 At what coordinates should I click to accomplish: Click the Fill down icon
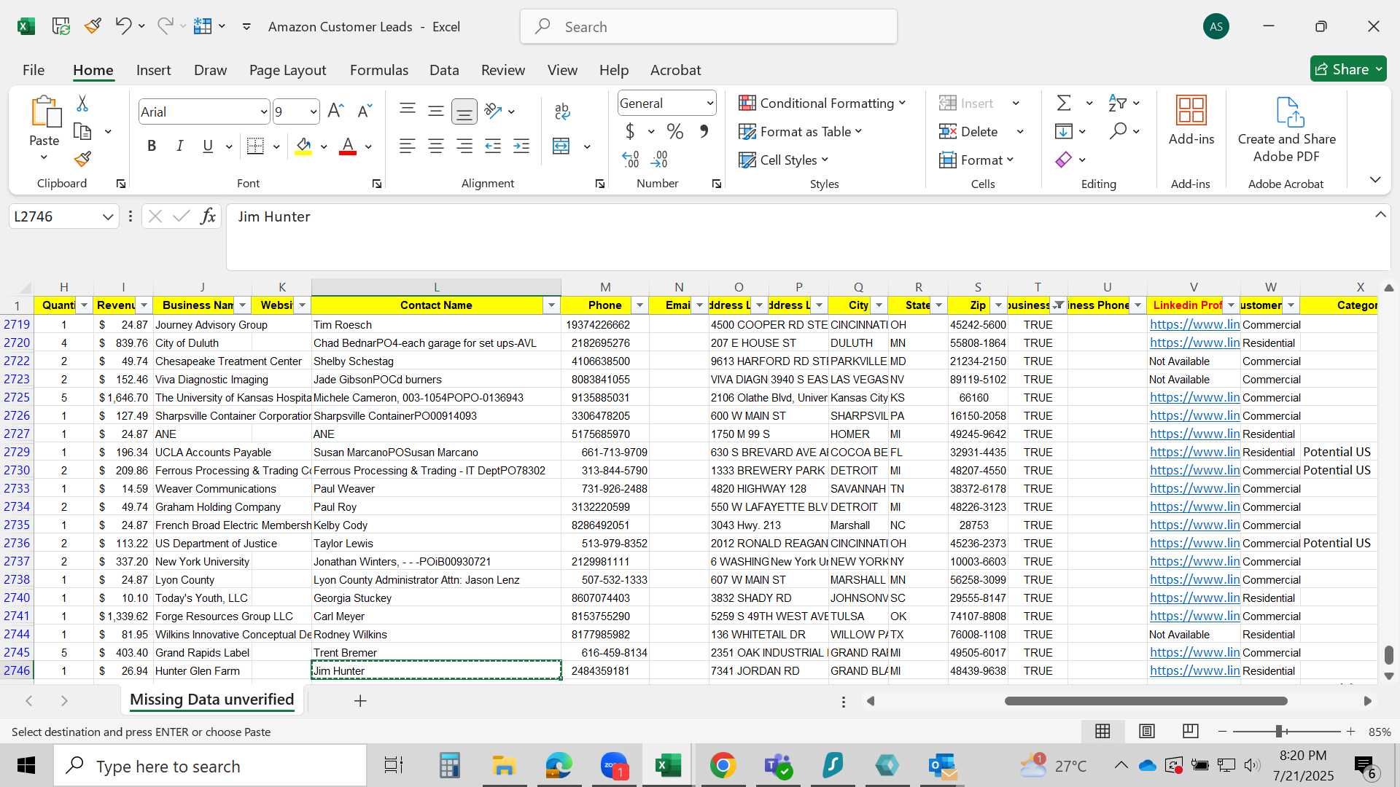point(1064,131)
